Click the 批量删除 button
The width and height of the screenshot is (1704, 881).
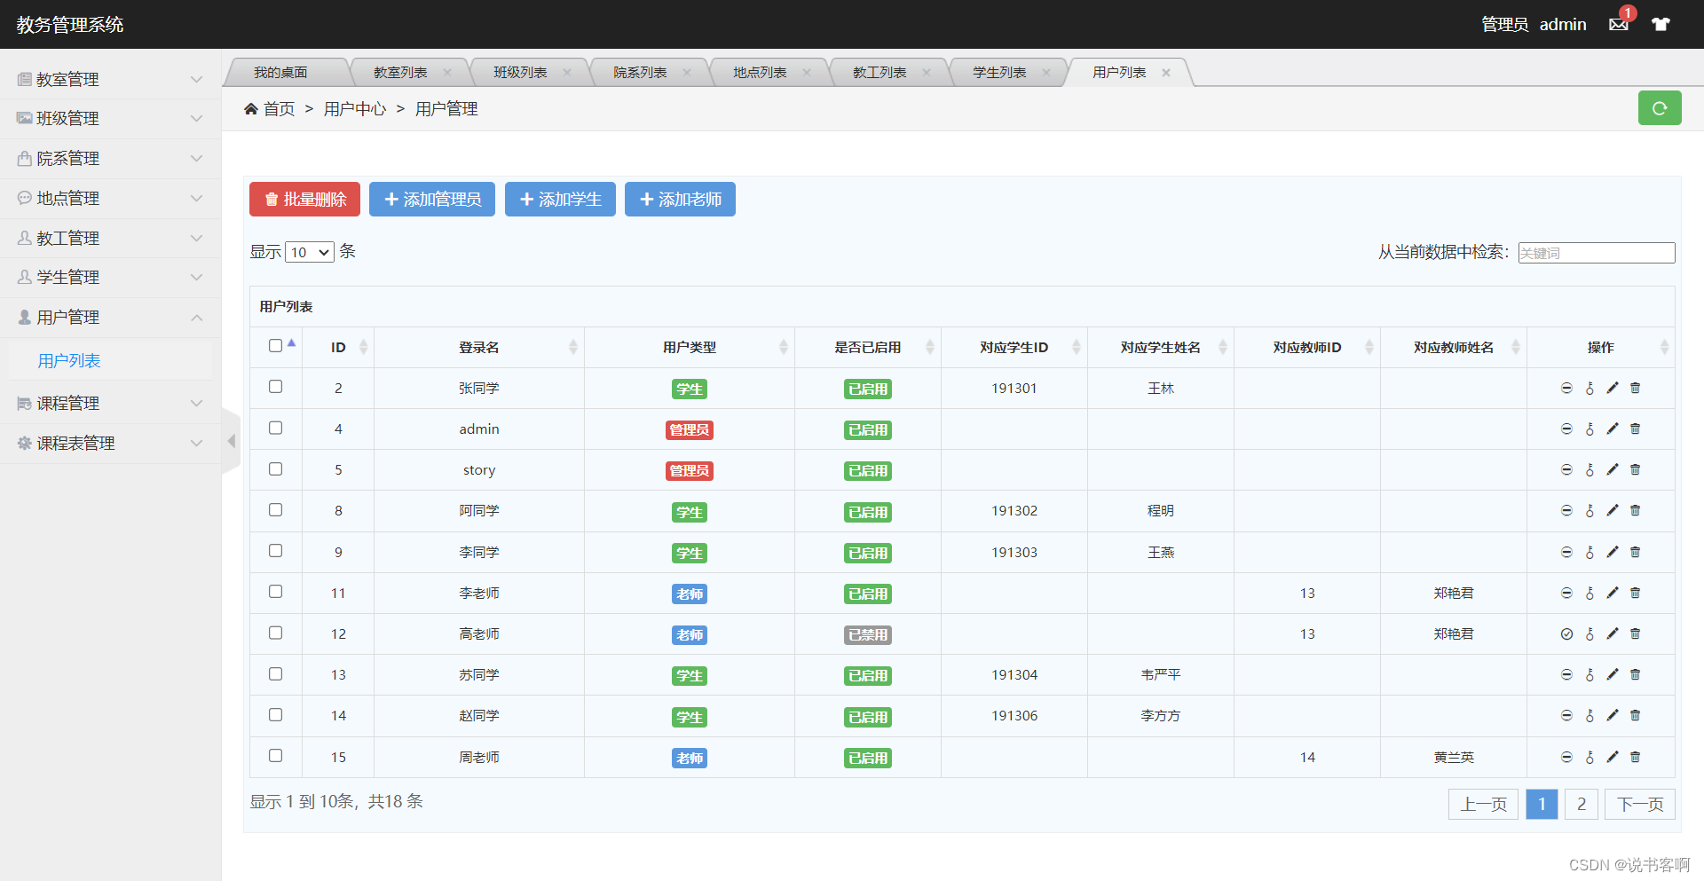point(304,200)
